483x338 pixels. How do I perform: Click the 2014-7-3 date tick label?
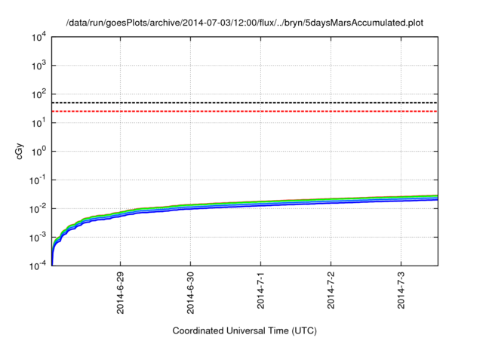click(x=401, y=290)
